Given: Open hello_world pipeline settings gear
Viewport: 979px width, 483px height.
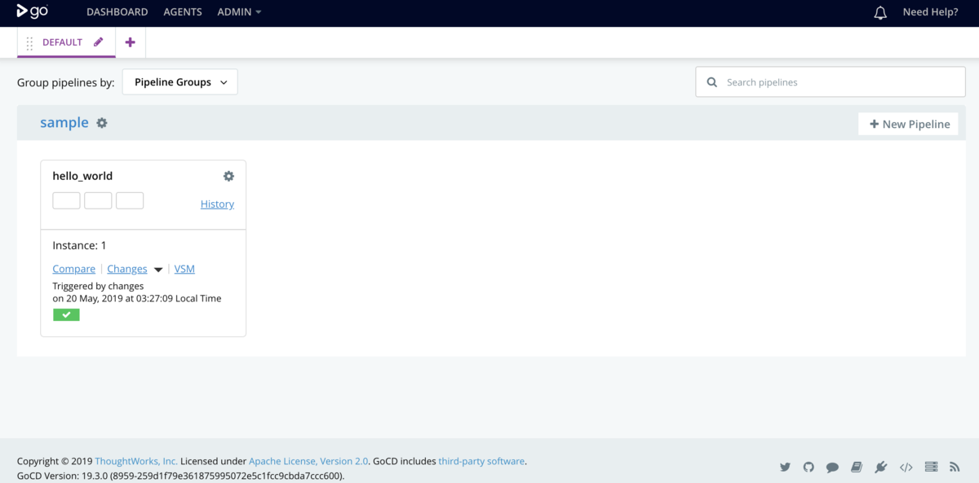Looking at the screenshot, I should 228,176.
